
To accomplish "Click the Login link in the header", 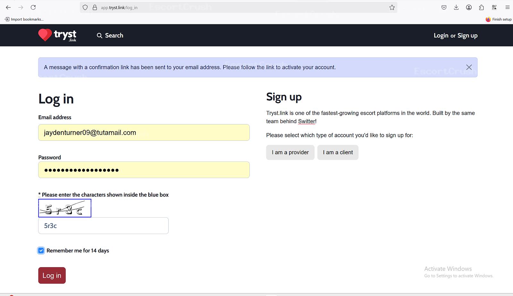I will (x=441, y=35).
